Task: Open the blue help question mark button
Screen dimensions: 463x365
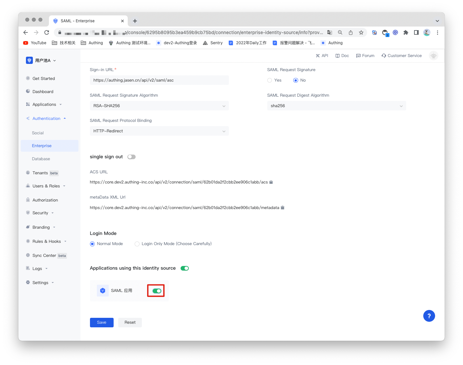Action: point(429,316)
